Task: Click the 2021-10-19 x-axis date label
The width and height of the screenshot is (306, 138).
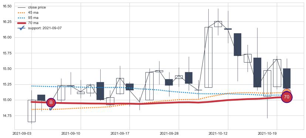Action: 267,134
